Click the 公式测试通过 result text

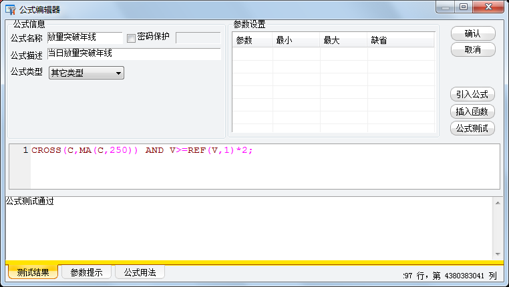(x=30, y=202)
